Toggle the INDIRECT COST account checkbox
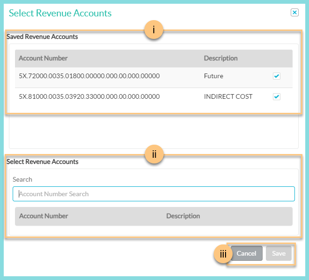The image size is (309, 280). [277, 97]
